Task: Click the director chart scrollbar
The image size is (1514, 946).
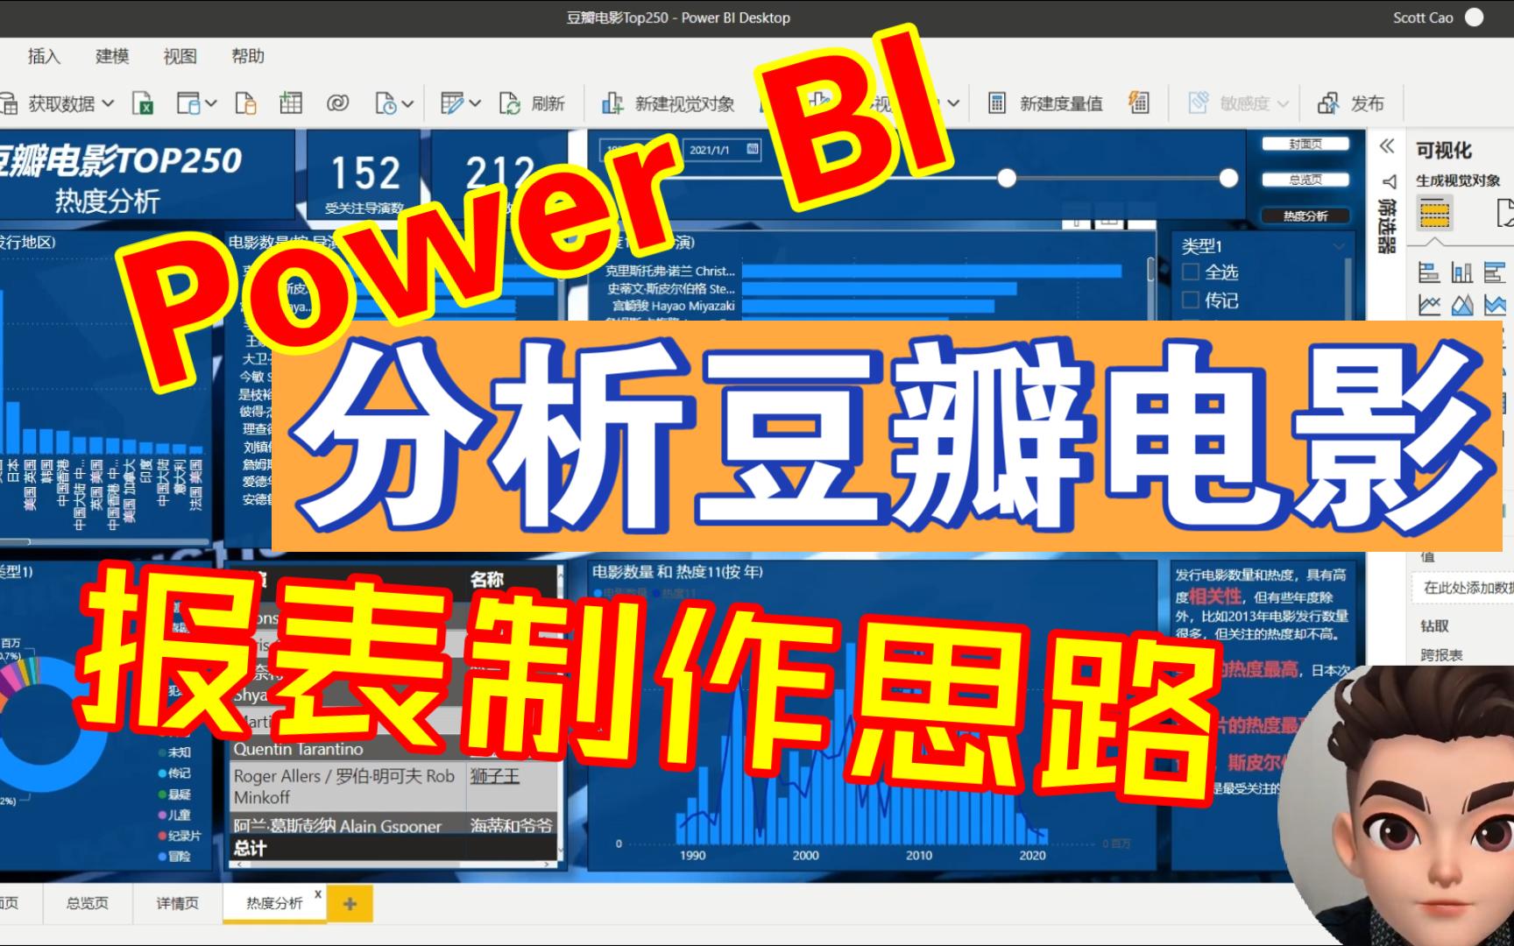Action: [1151, 272]
